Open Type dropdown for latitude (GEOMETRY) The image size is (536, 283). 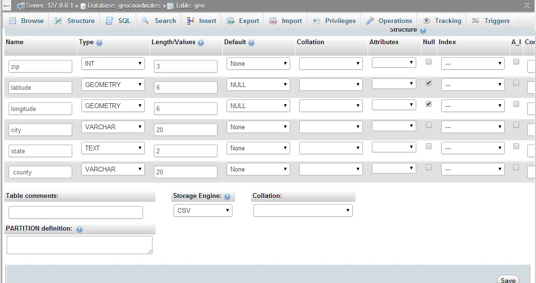click(x=113, y=85)
